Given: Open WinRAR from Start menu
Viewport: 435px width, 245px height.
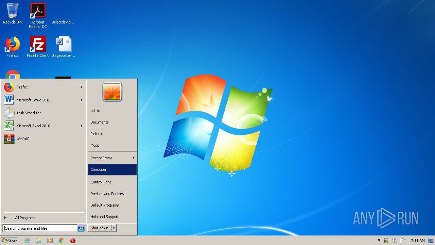Looking at the screenshot, I should pyautogui.click(x=43, y=139).
